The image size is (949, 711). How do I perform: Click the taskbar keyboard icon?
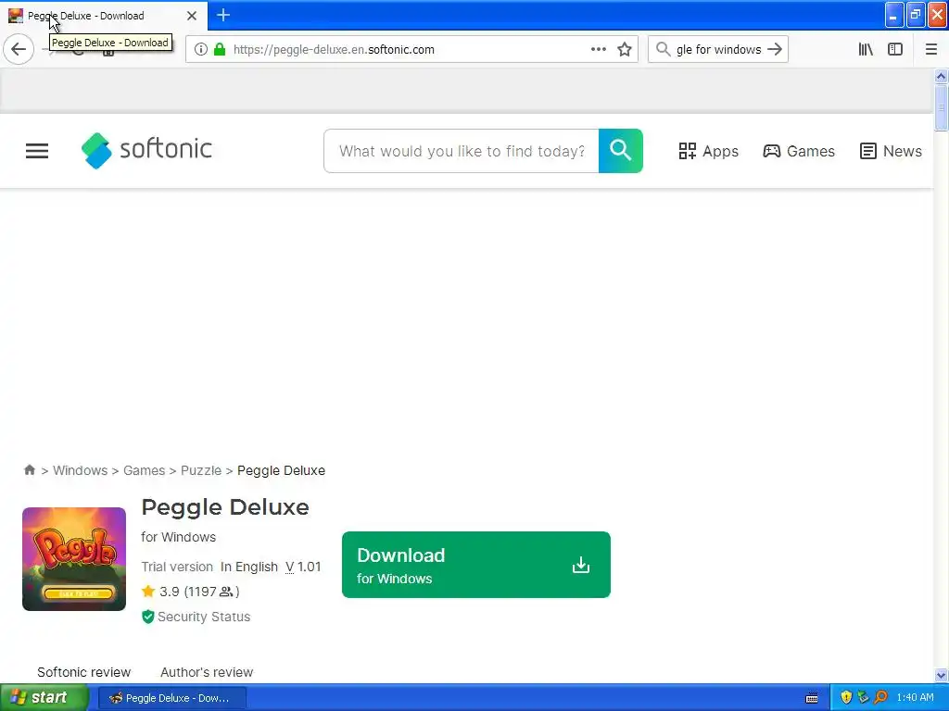pos(812,698)
